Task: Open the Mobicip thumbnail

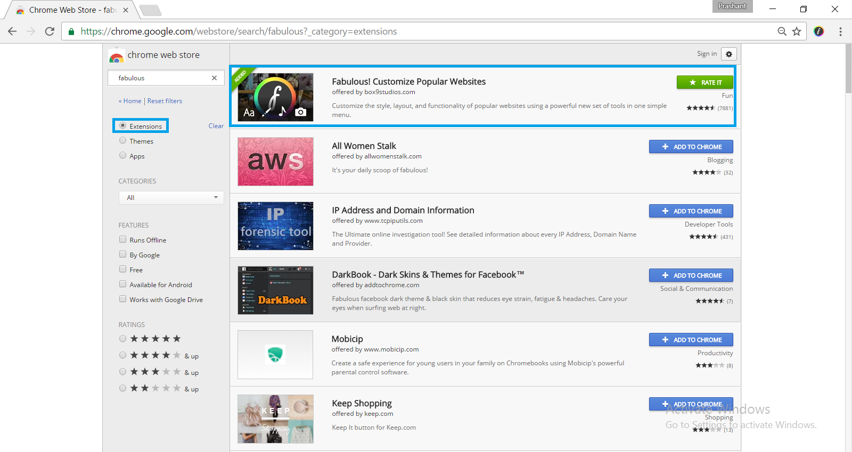Action: click(x=275, y=355)
